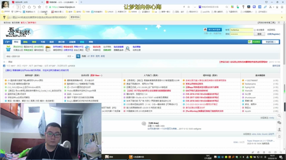Star this page in favorites toolbar
This screenshot has height=160, width=286.
39,7
